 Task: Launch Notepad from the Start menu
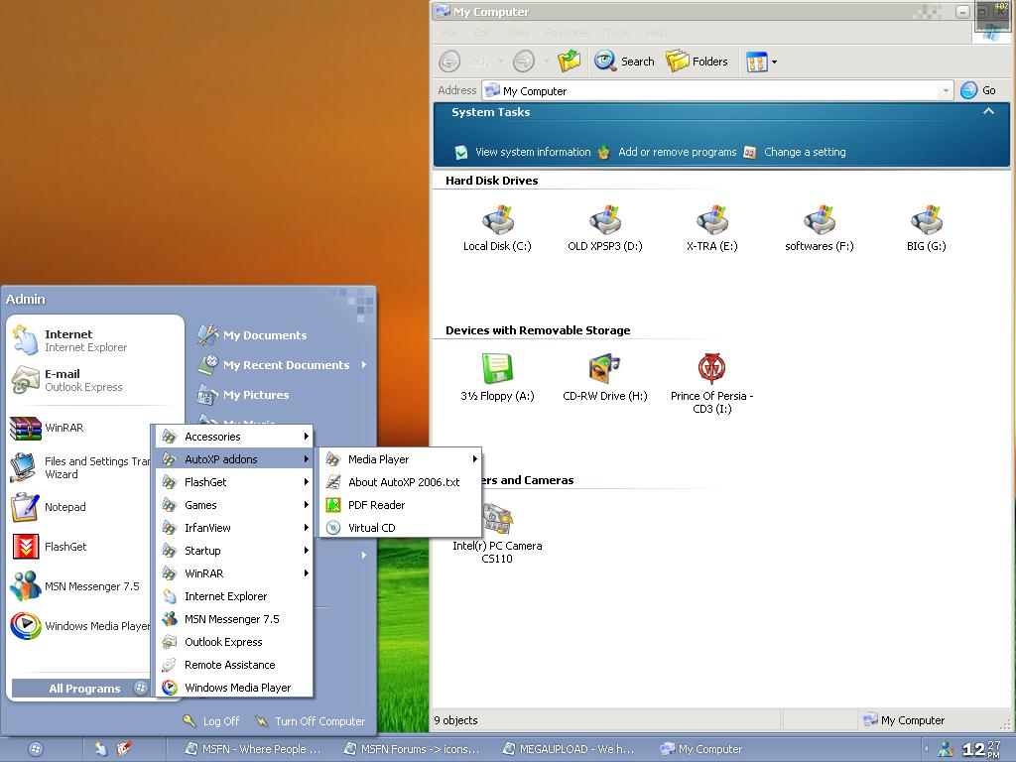(81, 507)
